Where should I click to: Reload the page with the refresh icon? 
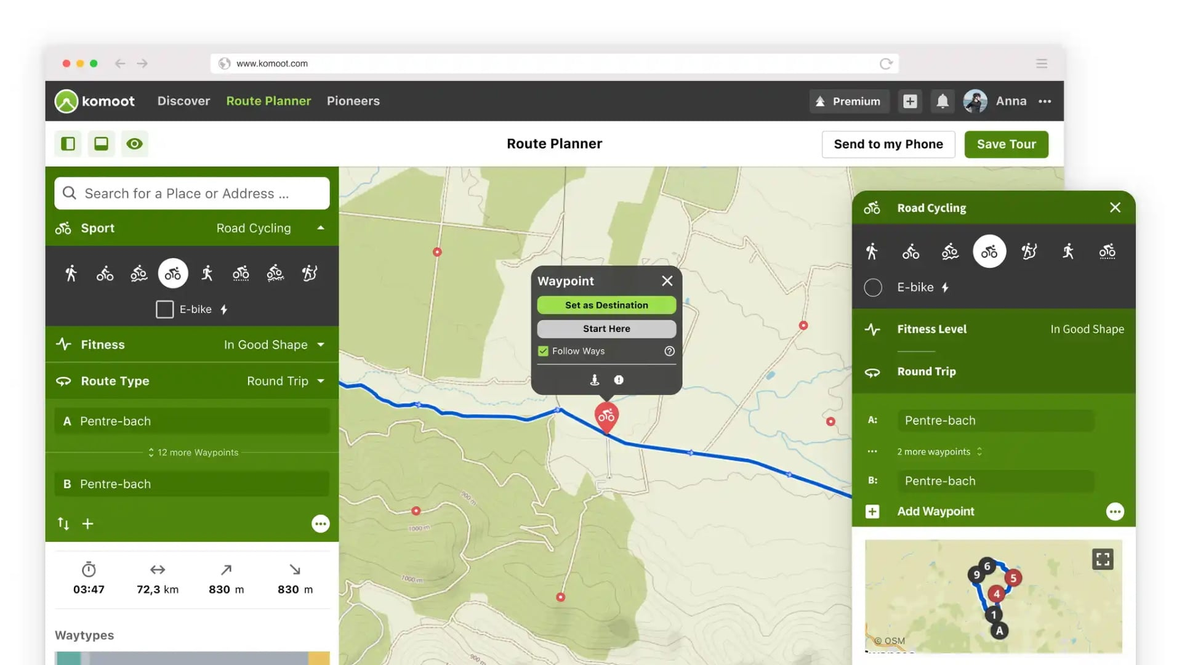coord(886,63)
